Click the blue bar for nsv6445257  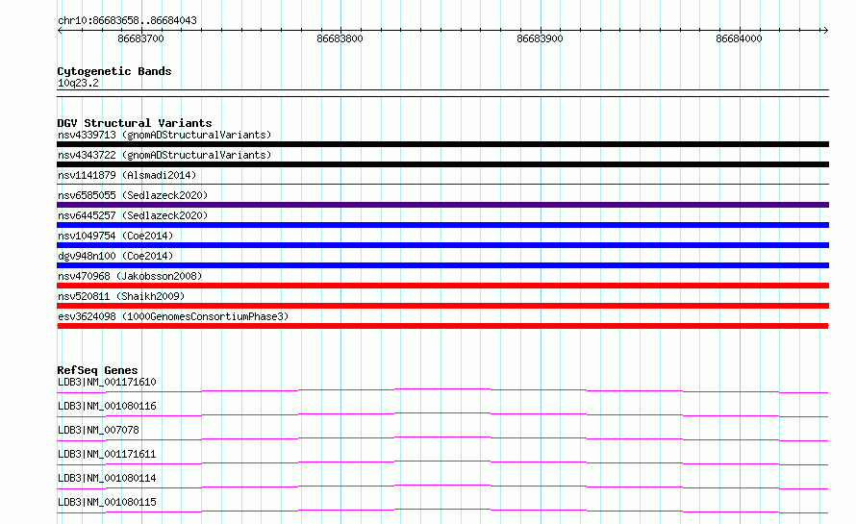(442, 225)
